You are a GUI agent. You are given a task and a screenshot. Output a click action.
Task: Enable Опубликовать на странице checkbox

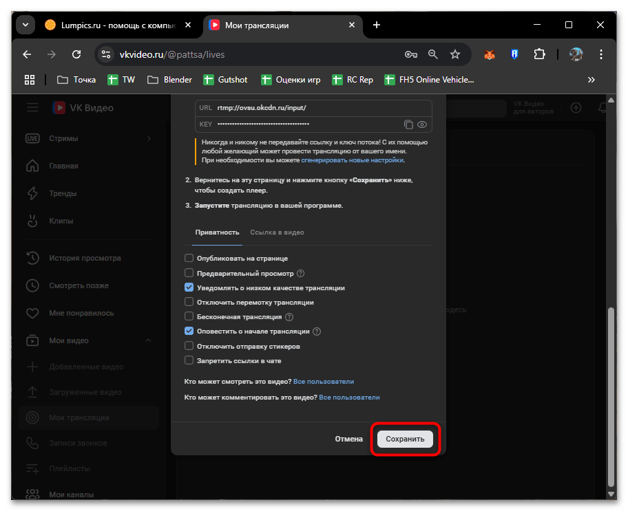(x=189, y=258)
